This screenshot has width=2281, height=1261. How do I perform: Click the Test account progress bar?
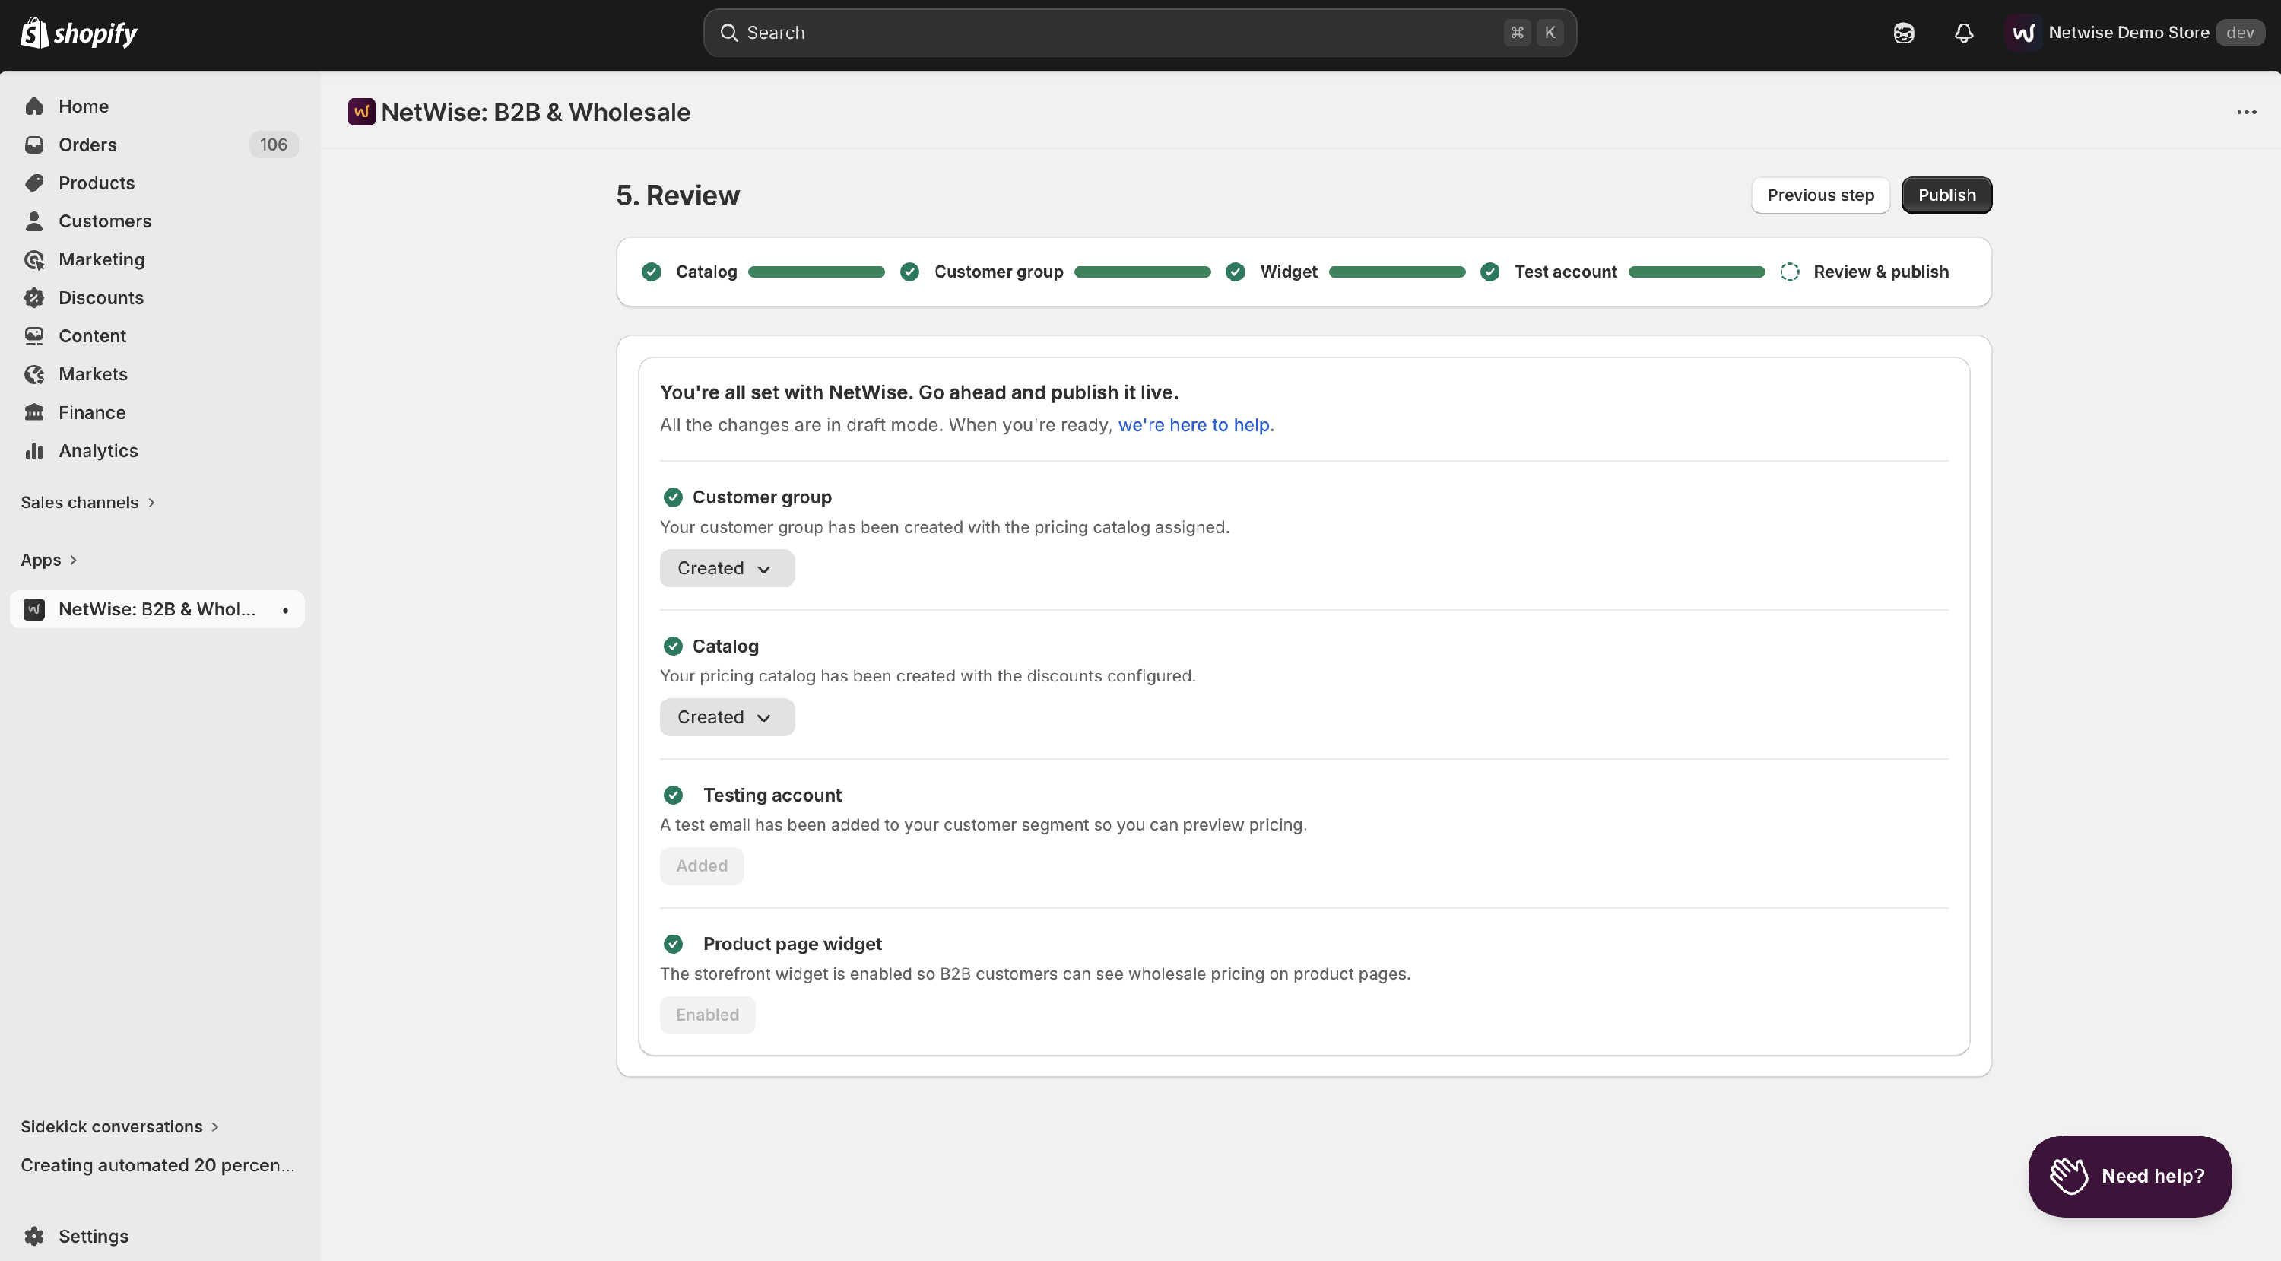(x=1696, y=272)
